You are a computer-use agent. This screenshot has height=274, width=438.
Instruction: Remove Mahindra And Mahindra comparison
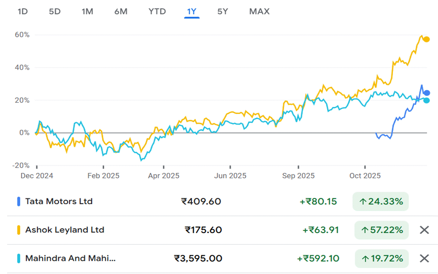[424, 259]
